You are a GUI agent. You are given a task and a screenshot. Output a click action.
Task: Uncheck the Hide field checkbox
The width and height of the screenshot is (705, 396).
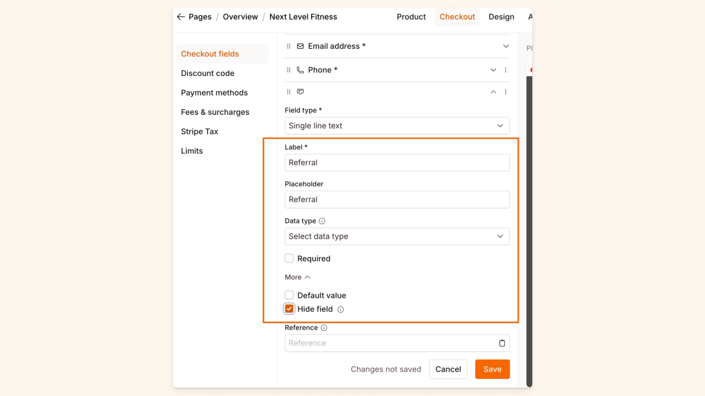tap(289, 309)
